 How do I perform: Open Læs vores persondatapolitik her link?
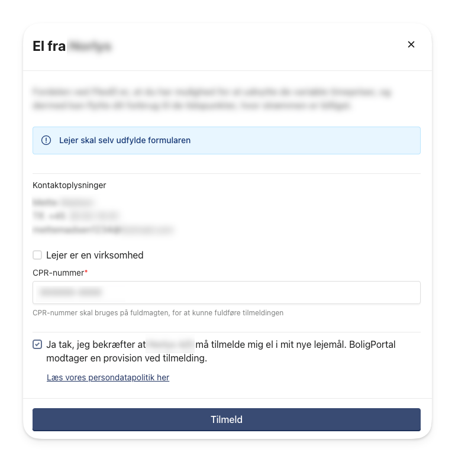(x=108, y=377)
